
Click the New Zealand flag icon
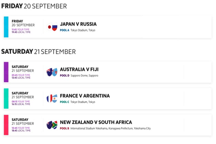[49, 125]
